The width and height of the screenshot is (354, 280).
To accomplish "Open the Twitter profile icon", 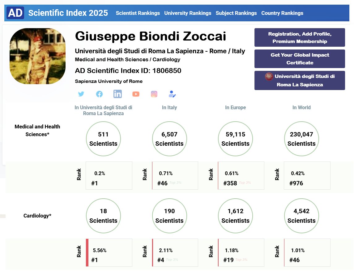I will [81, 94].
